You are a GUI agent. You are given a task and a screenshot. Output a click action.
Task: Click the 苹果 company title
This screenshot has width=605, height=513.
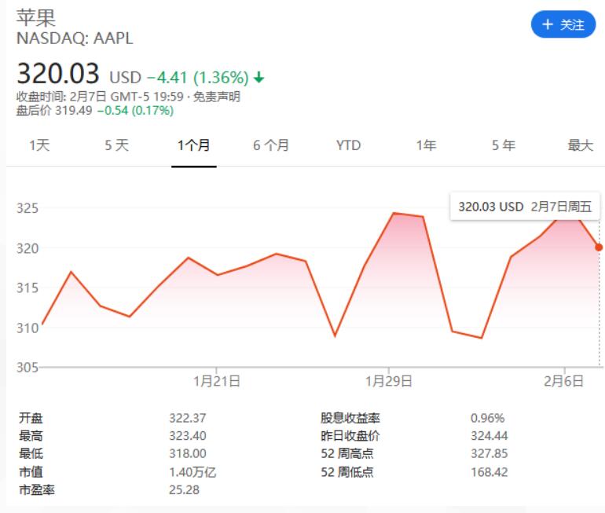(x=36, y=18)
